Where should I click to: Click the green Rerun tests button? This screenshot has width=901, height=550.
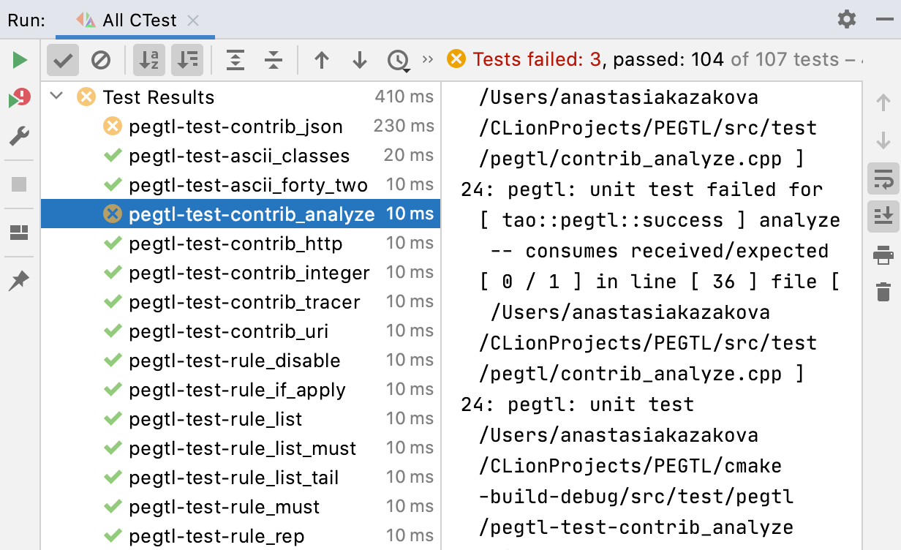click(20, 60)
